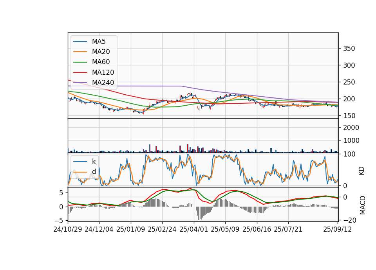376x270 pixels.
Task: Click the blue MA5 legend line sample
Action: pyautogui.click(x=80, y=41)
